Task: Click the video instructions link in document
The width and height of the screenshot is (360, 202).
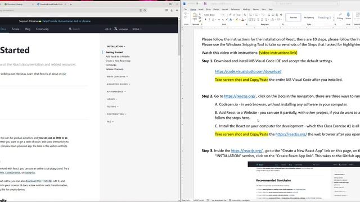Action: click(x=278, y=53)
